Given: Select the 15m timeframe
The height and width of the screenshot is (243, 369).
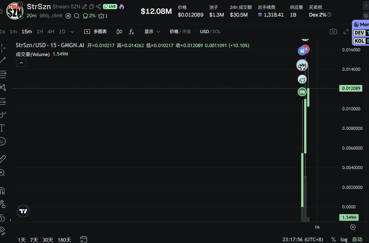Looking at the screenshot, I should [26, 32].
